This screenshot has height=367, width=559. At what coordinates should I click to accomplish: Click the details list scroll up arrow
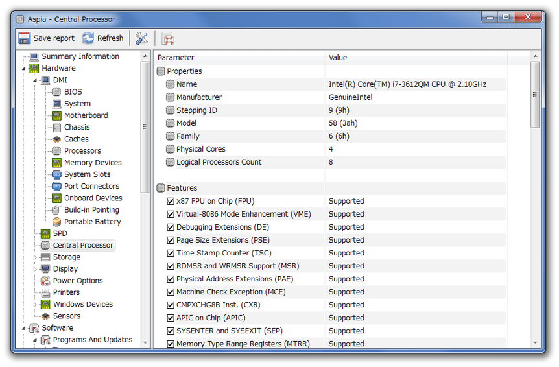(x=535, y=56)
